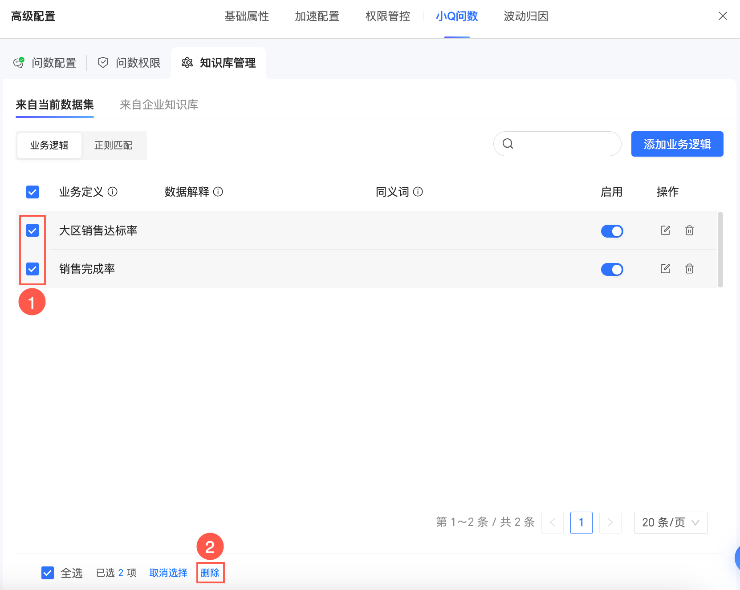The width and height of the screenshot is (740, 590).
Task: Focus the business logic search field
Action: point(557,144)
